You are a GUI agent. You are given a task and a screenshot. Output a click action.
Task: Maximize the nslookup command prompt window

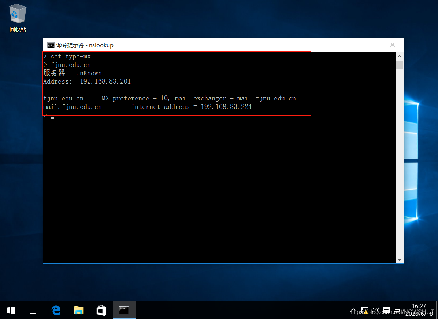pyautogui.click(x=371, y=45)
